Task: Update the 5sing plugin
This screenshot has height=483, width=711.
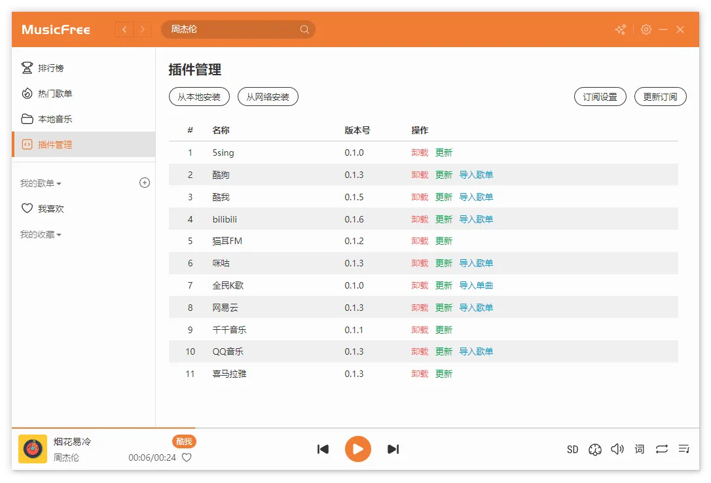Action: coord(444,152)
